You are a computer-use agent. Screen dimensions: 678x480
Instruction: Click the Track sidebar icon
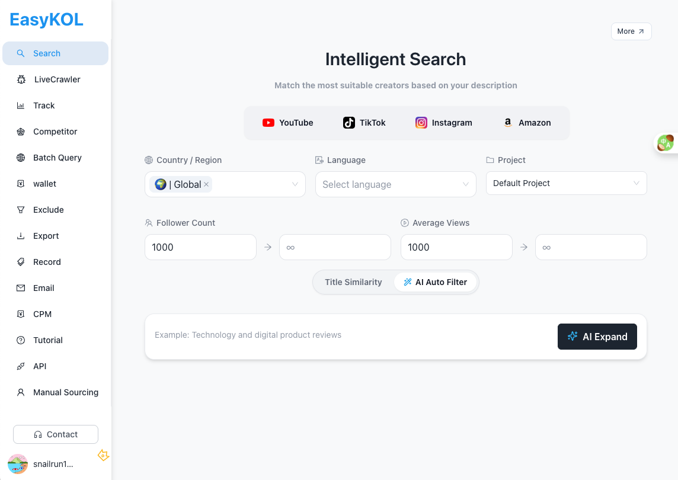click(x=20, y=105)
